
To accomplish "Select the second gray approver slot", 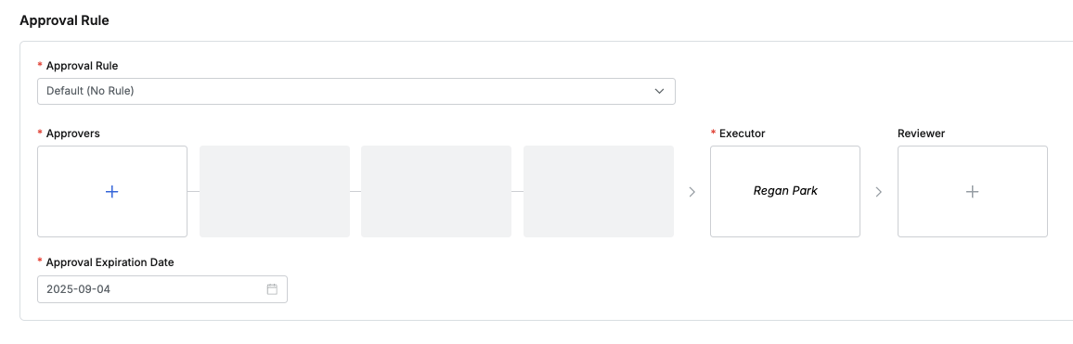I will click(275, 192).
